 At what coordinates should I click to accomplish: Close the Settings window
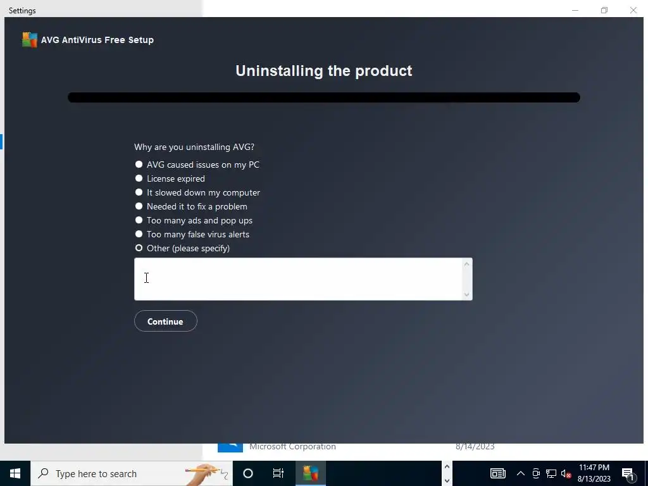point(633,10)
